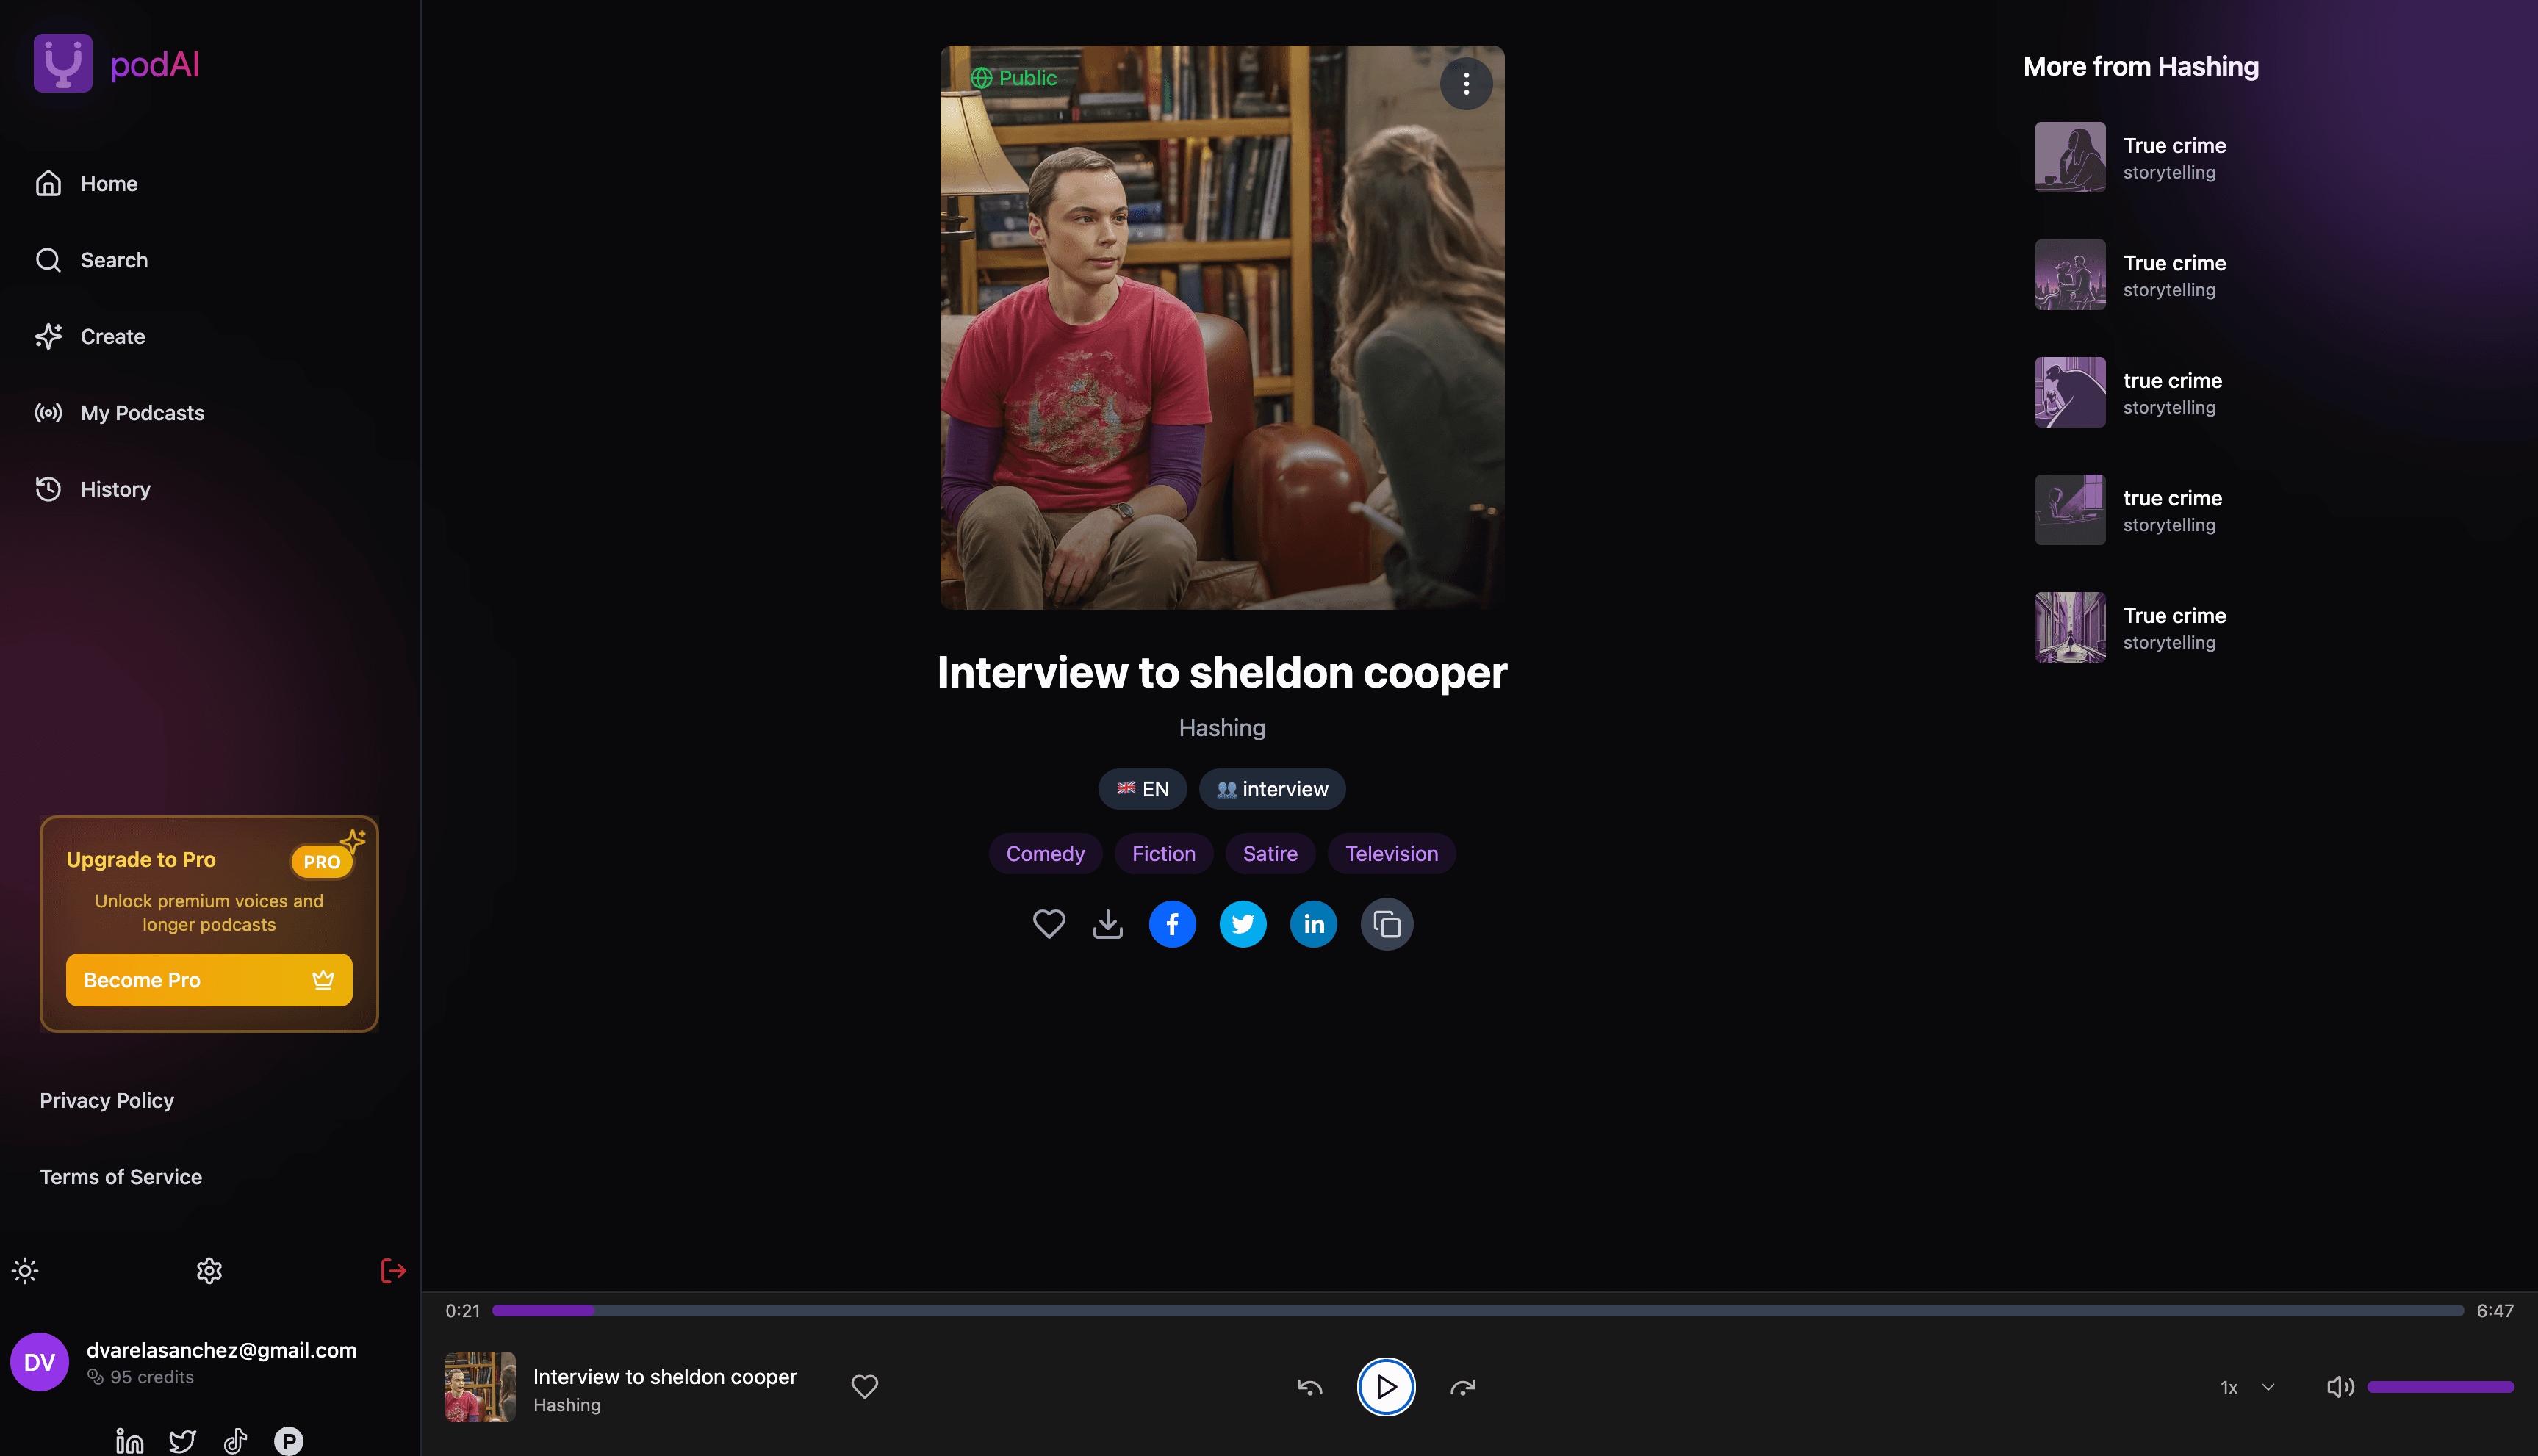
Task: Toggle the light theme sun icon
Action: coord(25,1271)
